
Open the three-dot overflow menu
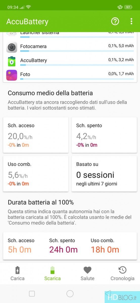(x=131, y=21)
